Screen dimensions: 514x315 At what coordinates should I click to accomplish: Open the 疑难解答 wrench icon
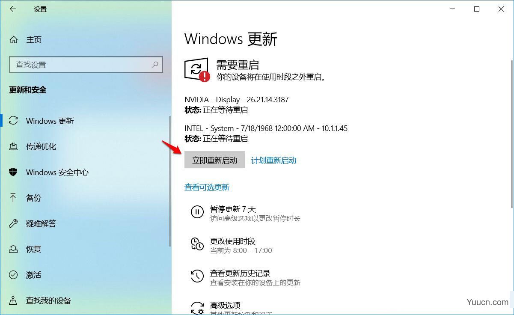coord(14,223)
